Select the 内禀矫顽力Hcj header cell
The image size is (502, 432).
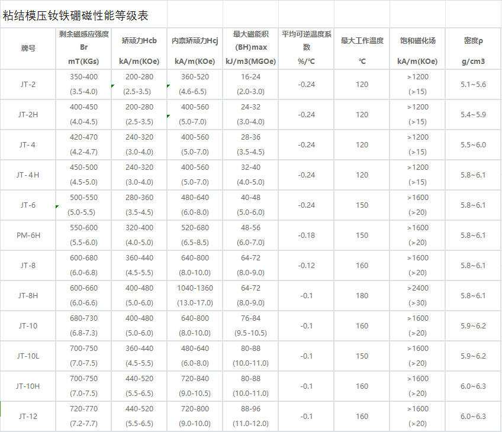tap(195, 49)
